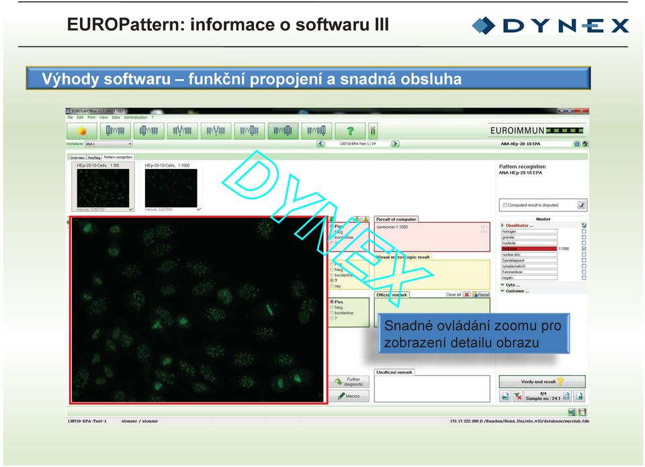
Task: Select Neg. in the Visual microscopic result group
Action: [332, 270]
